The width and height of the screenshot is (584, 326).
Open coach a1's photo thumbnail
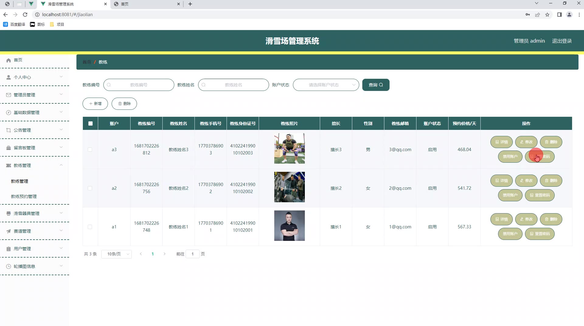(289, 226)
